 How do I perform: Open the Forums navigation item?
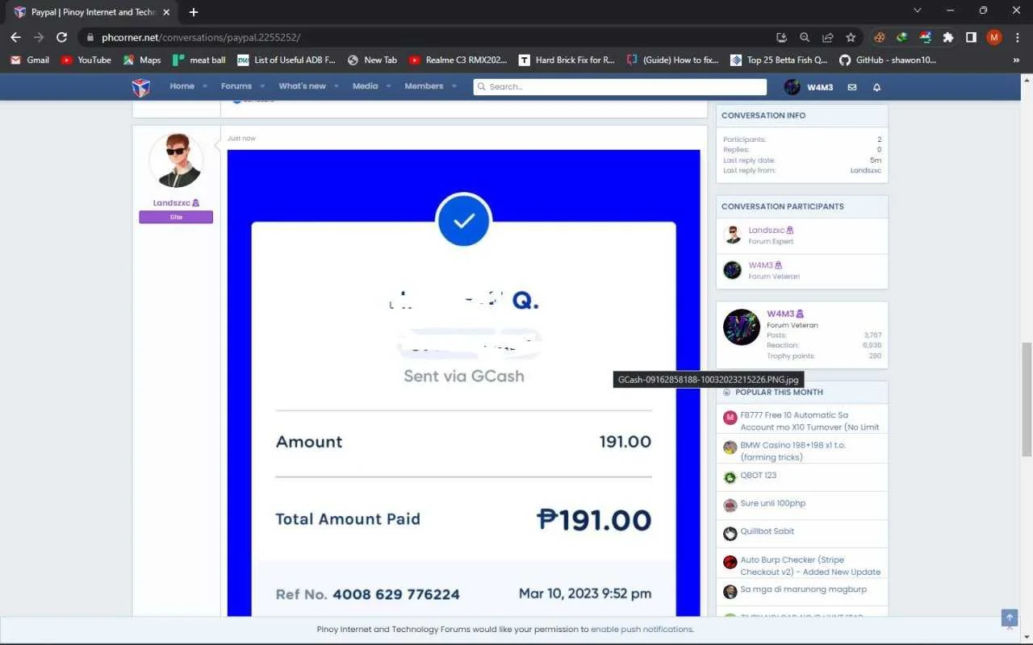(236, 86)
